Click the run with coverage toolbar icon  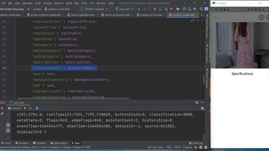click(x=150, y=9)
